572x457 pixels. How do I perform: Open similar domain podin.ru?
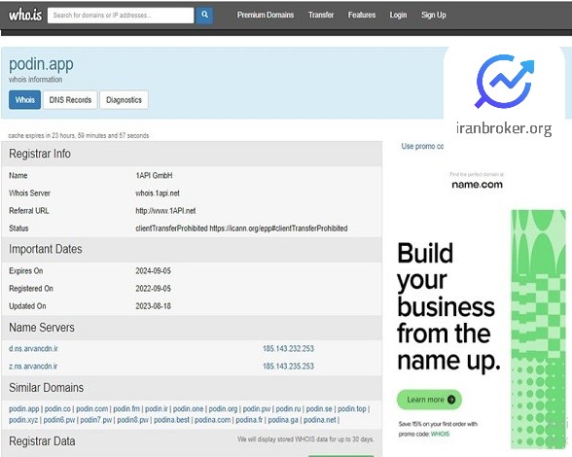(288, 408)
